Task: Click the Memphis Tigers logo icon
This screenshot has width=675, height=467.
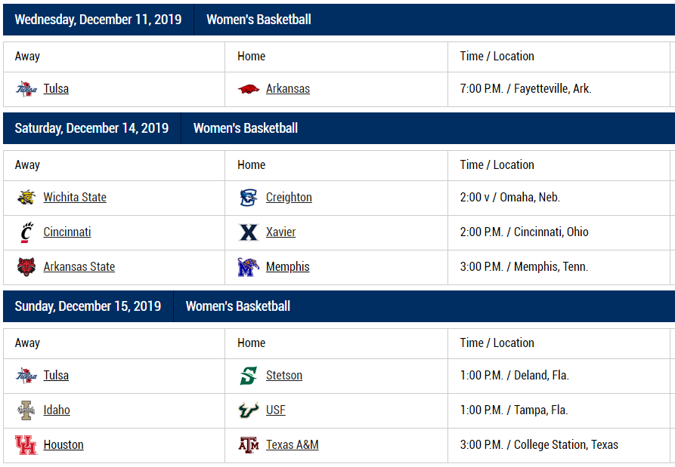Action: click(249, 267)
